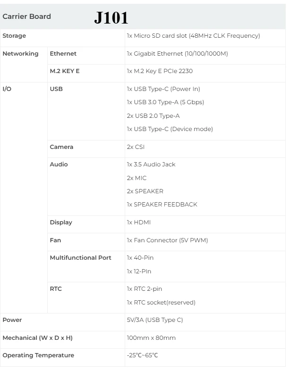Click the Multifunctional Port label
Image resolution: width=290 pixels, height=370 pixels.
81,258
